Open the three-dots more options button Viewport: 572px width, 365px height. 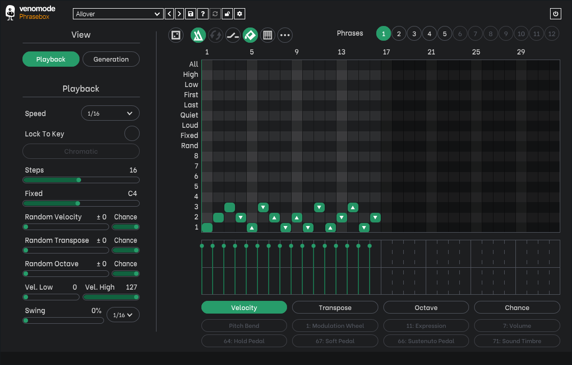click(x=285, y=35)
